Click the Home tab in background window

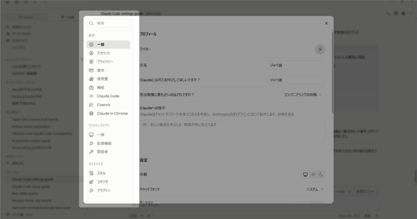(x=26, y=17)
